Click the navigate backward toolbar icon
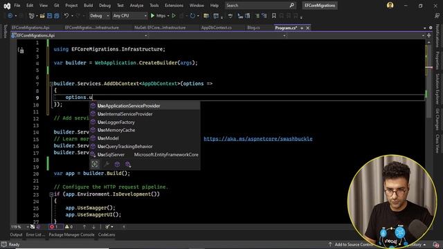443x249 pixels. point(10,16)
